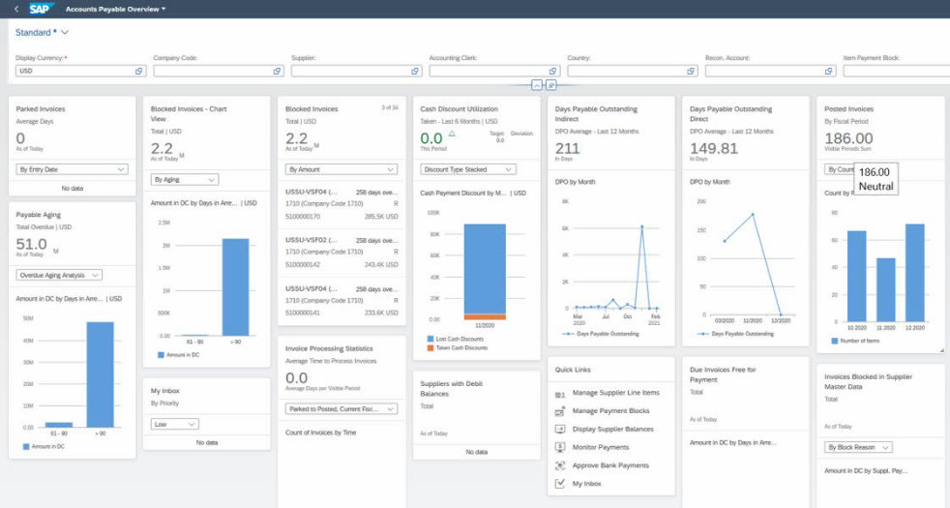Collapse the filter bar header
This screenshot has width=950, height=508.
coord(537,85)
